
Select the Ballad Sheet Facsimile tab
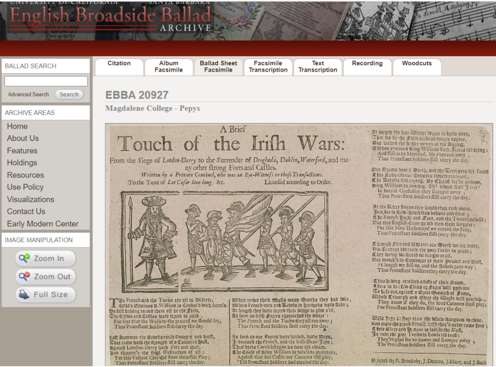218,67
